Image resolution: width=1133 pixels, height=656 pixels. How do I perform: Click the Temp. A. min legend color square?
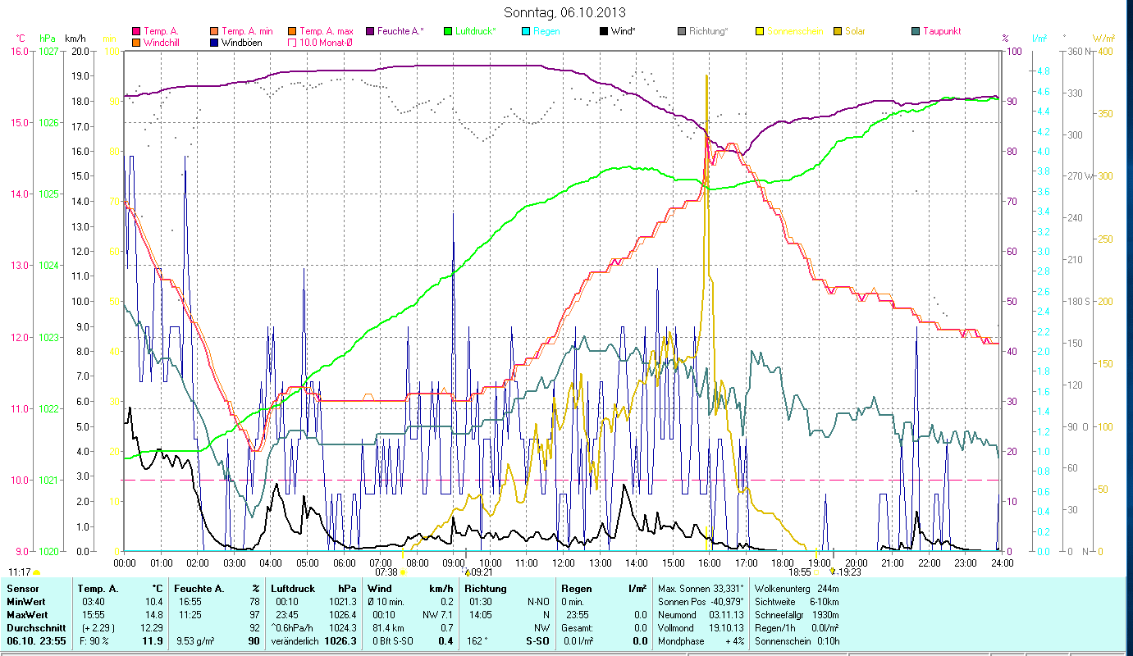[215, 31]
